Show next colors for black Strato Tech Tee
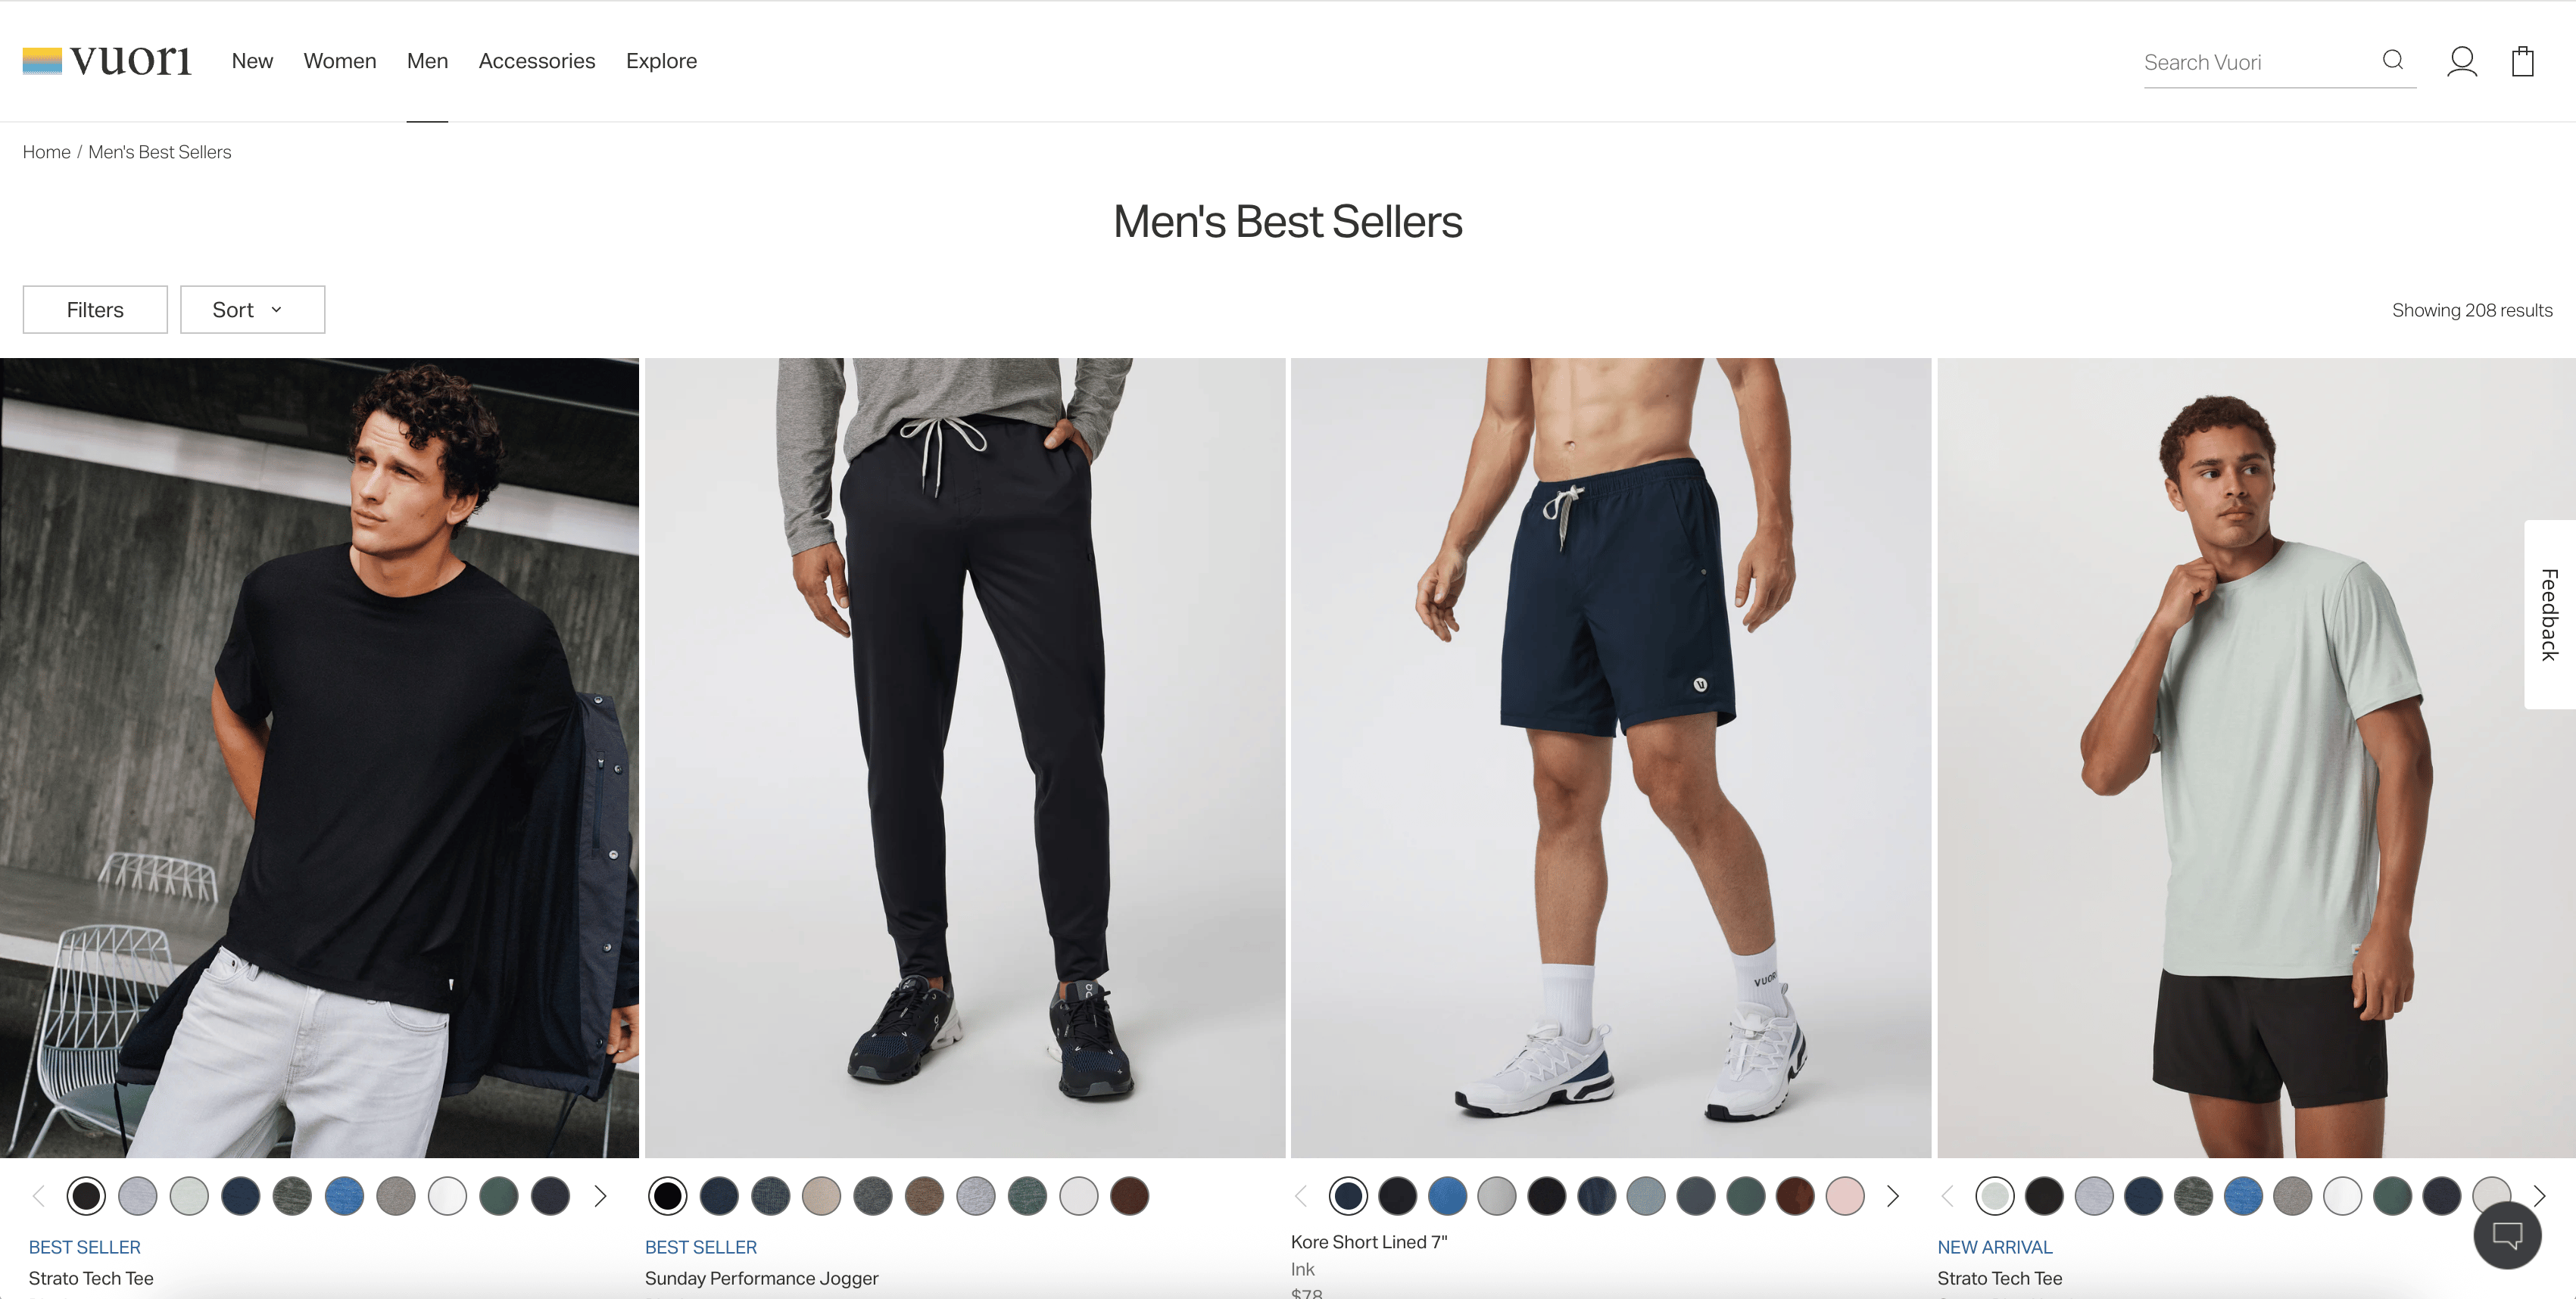This screenshot has width=2576, height=1299. click(600, 1196)
